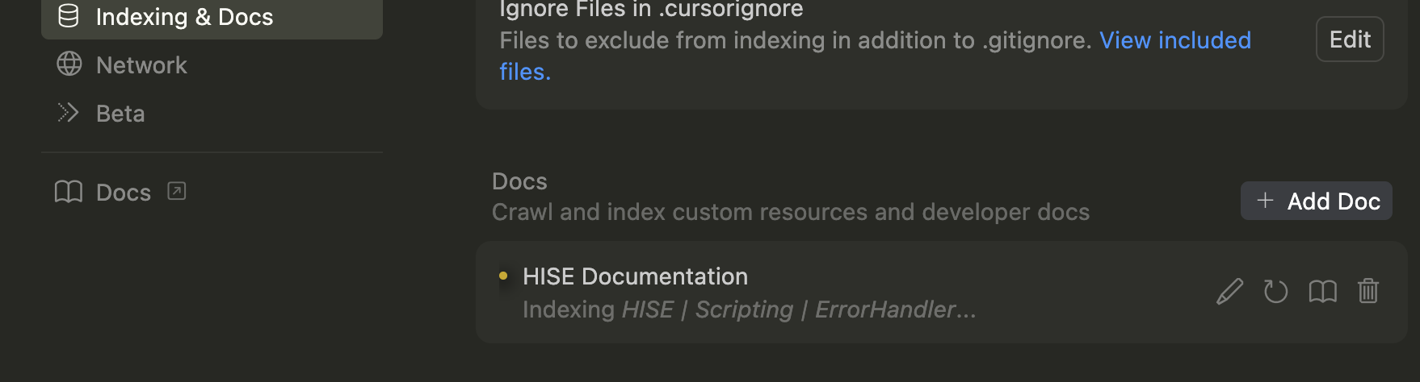Delete HISE Documentation using the trash icon
The width and height of the screenshot is (1420, 382).
click(x=1368, y=291)
